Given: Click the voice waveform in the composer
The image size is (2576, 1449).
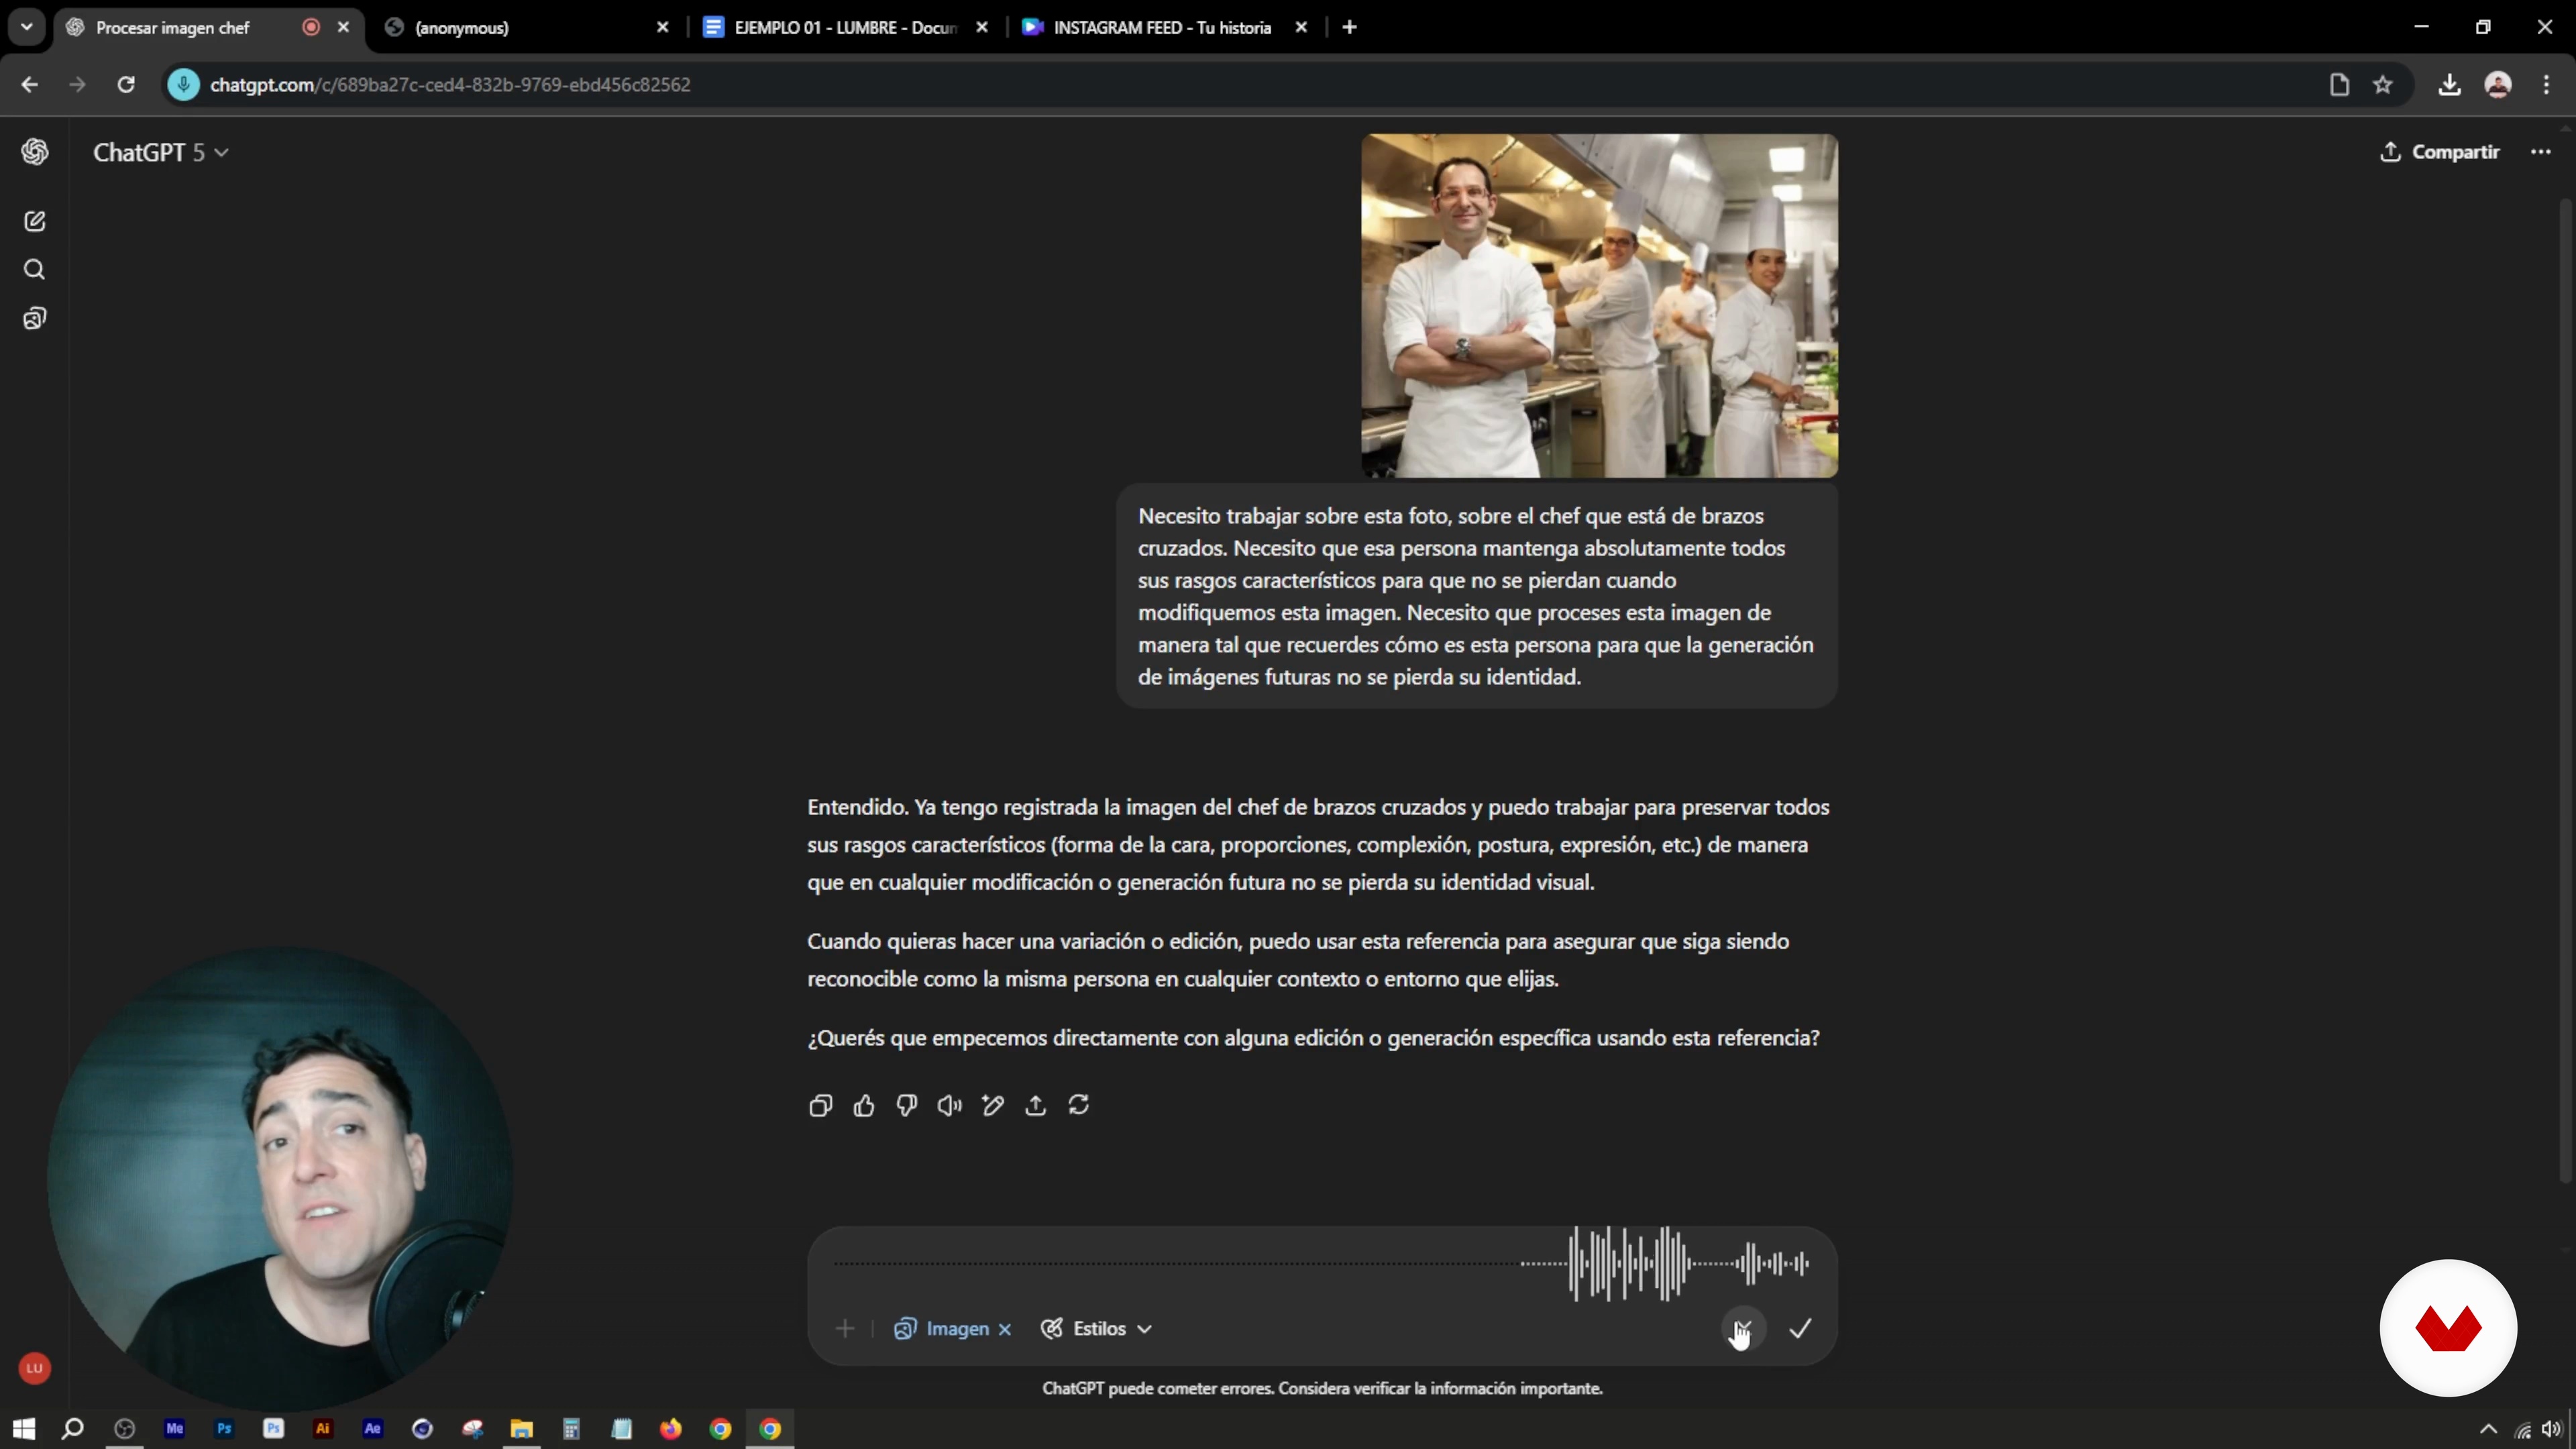Looking at the screenshot, I should click(x=1322, y=1264).
